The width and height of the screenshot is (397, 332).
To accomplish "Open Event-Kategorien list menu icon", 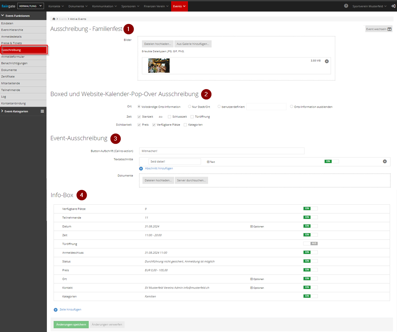I will [x=42, y=111].
